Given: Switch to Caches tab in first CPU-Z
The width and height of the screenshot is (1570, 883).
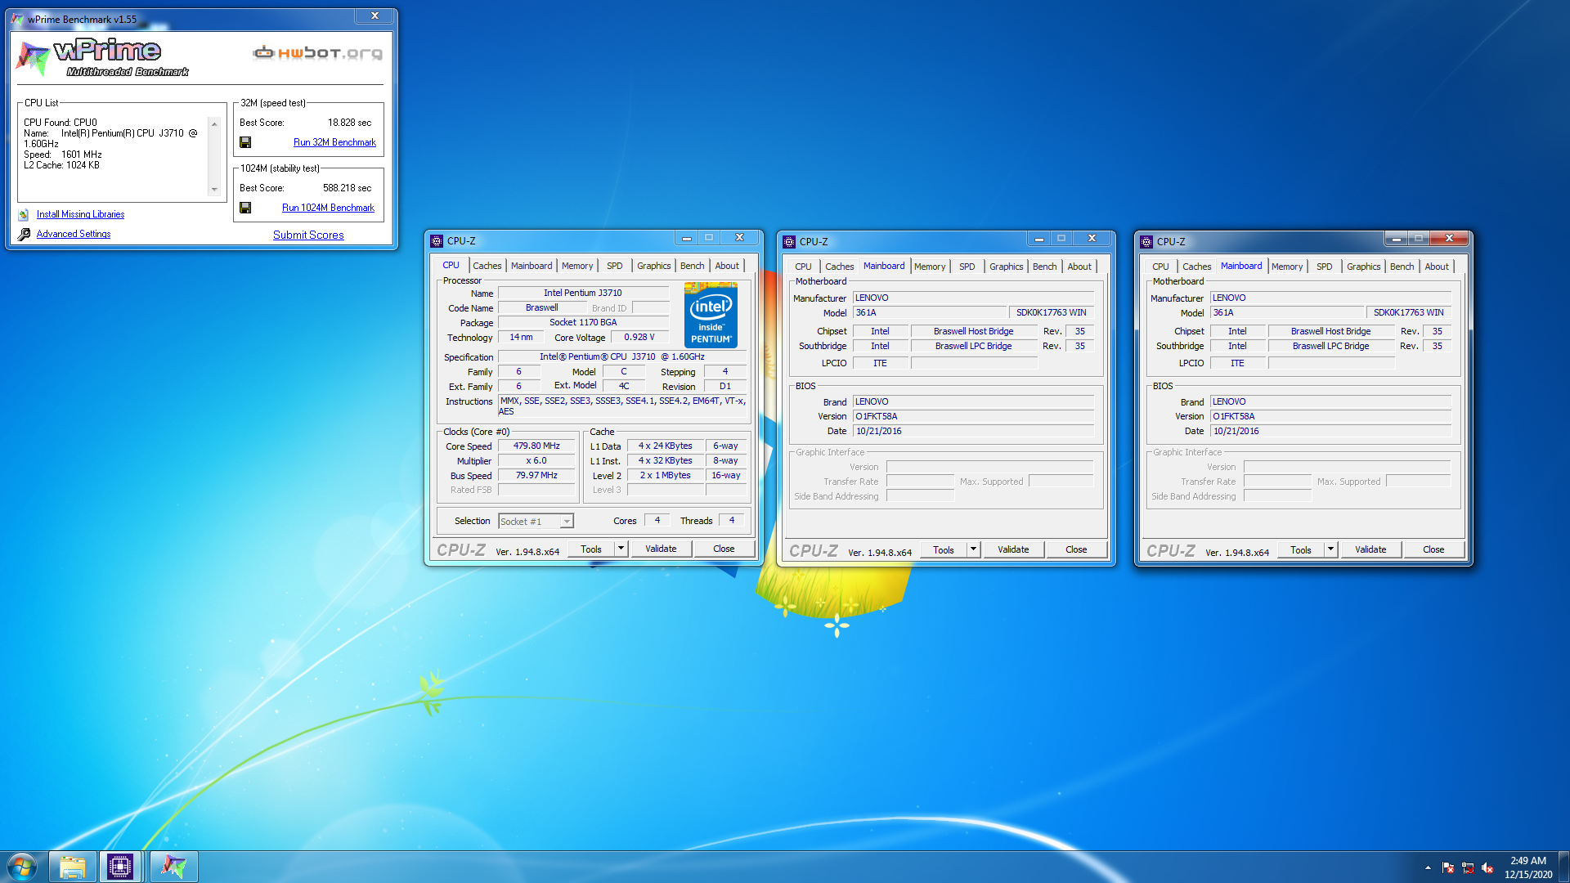Looking at the screenshot, I should [x=487, y=266].
